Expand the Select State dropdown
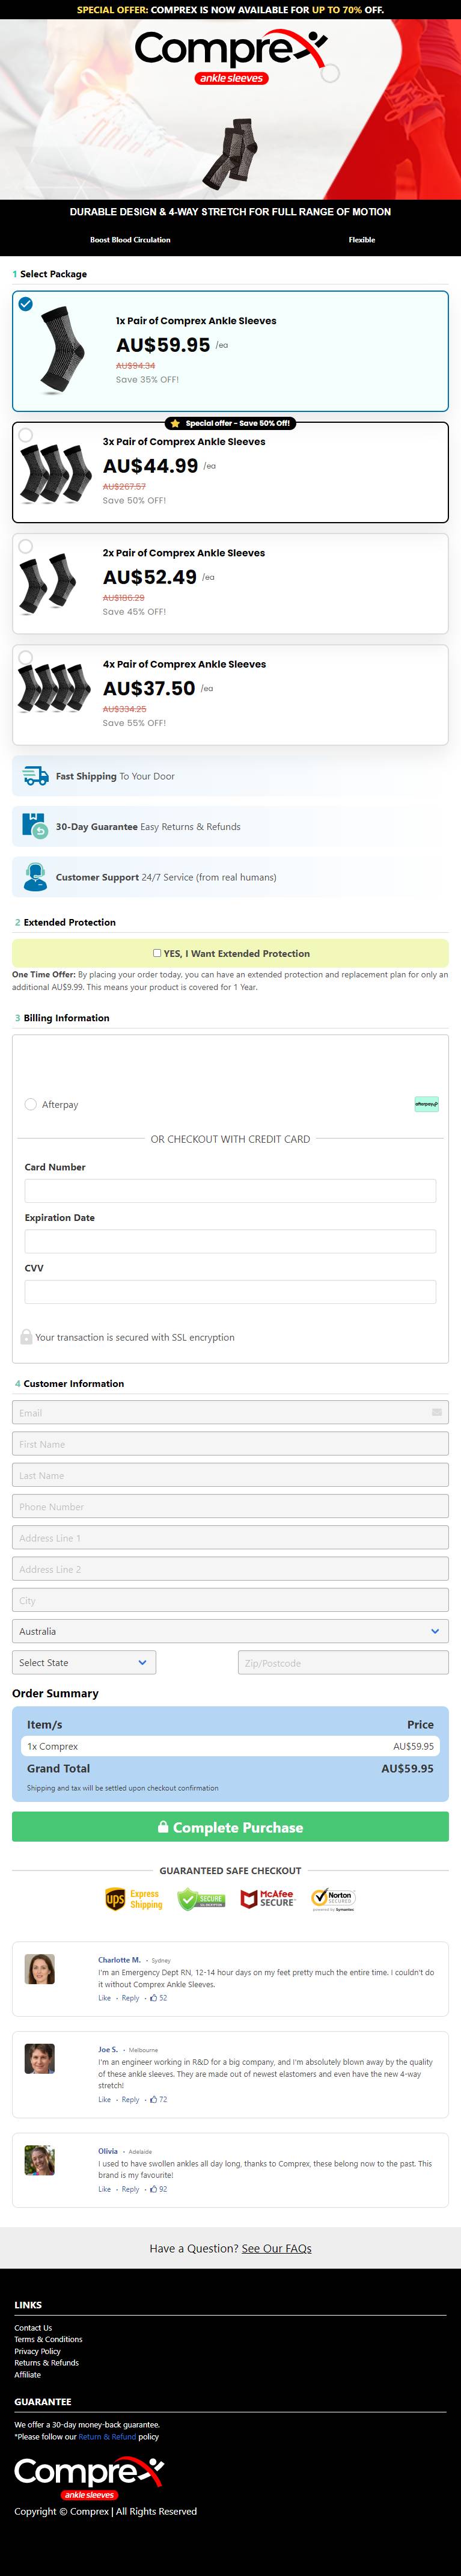 (x=84, y=1663)
